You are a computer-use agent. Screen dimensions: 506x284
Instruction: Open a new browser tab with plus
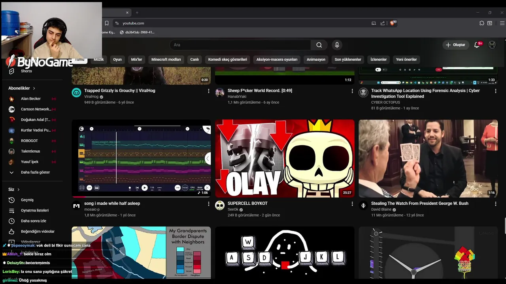click(137, 13)
